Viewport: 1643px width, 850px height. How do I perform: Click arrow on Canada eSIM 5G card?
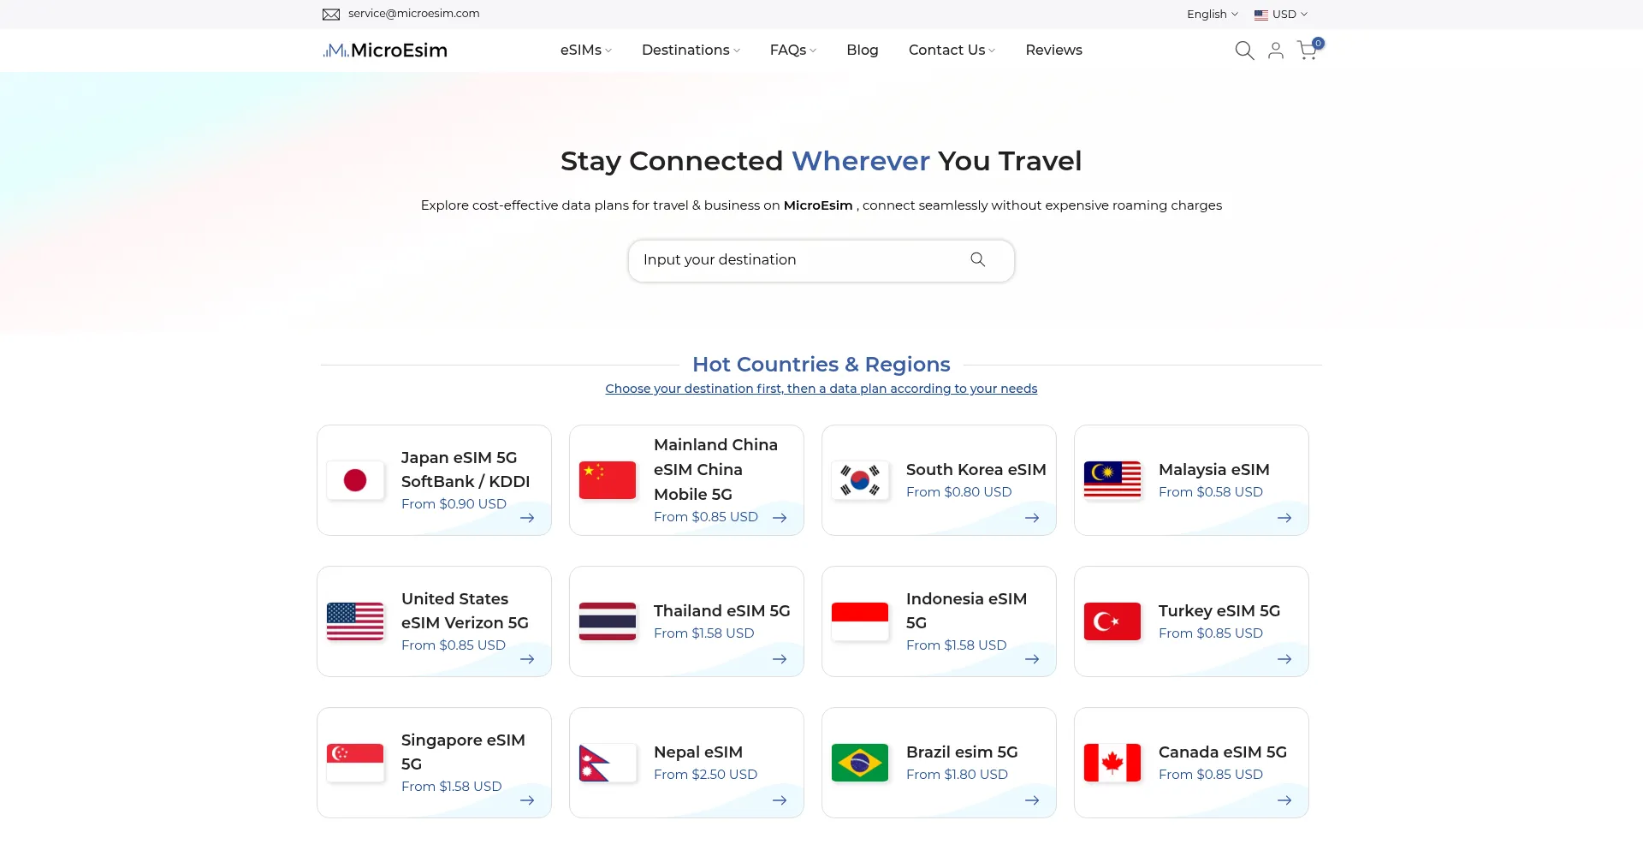(x=1284, y=800)
